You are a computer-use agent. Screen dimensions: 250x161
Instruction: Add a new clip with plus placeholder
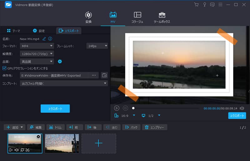point(99,144)
